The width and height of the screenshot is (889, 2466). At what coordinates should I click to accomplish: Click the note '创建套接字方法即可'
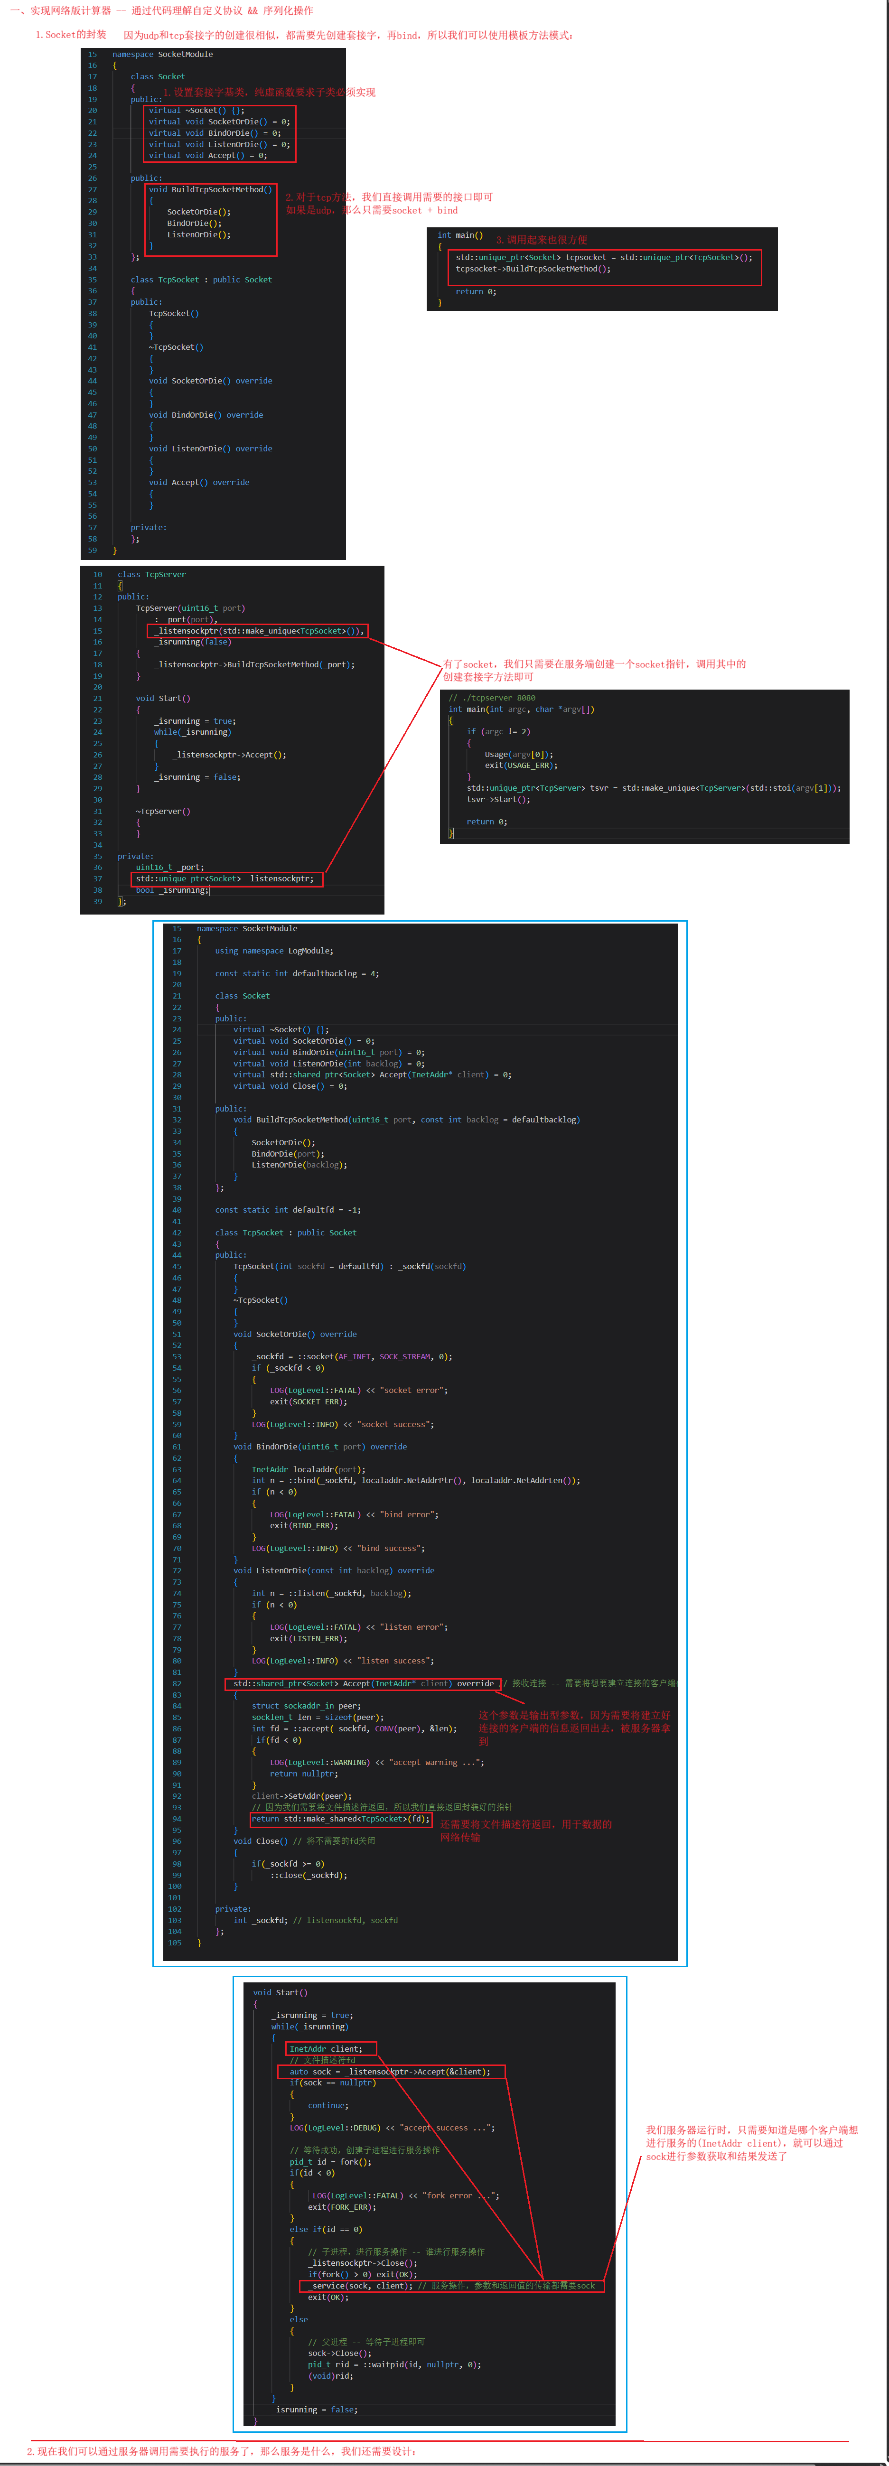click(x=488, y=677)
